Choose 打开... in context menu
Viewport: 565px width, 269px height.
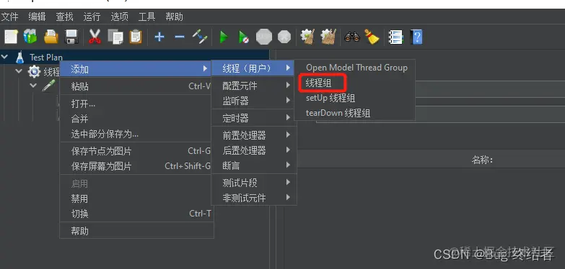(136, 104)
